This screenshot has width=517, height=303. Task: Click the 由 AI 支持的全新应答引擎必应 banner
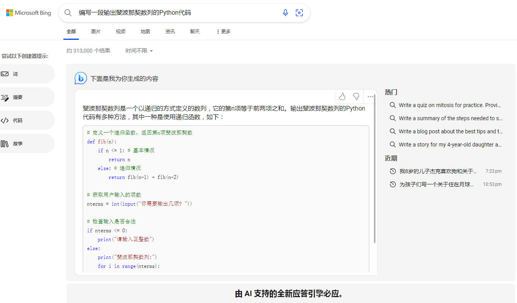click(x=289, y=294)
